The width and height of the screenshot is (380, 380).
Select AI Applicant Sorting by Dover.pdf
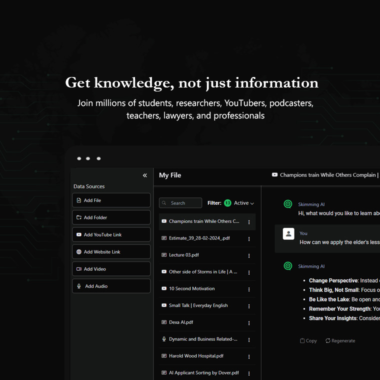(207, 372)
